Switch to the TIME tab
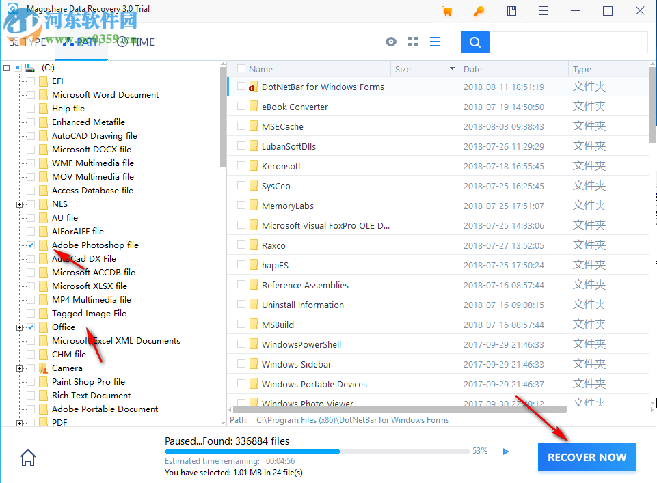The image size is (657, 483). coord(135,42)
